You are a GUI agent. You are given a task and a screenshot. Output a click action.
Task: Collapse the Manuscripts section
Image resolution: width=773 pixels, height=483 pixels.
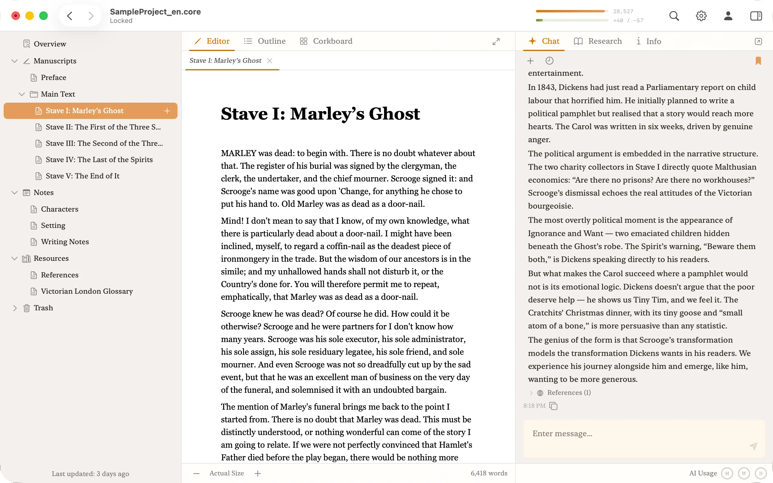(x=14, y=61)
